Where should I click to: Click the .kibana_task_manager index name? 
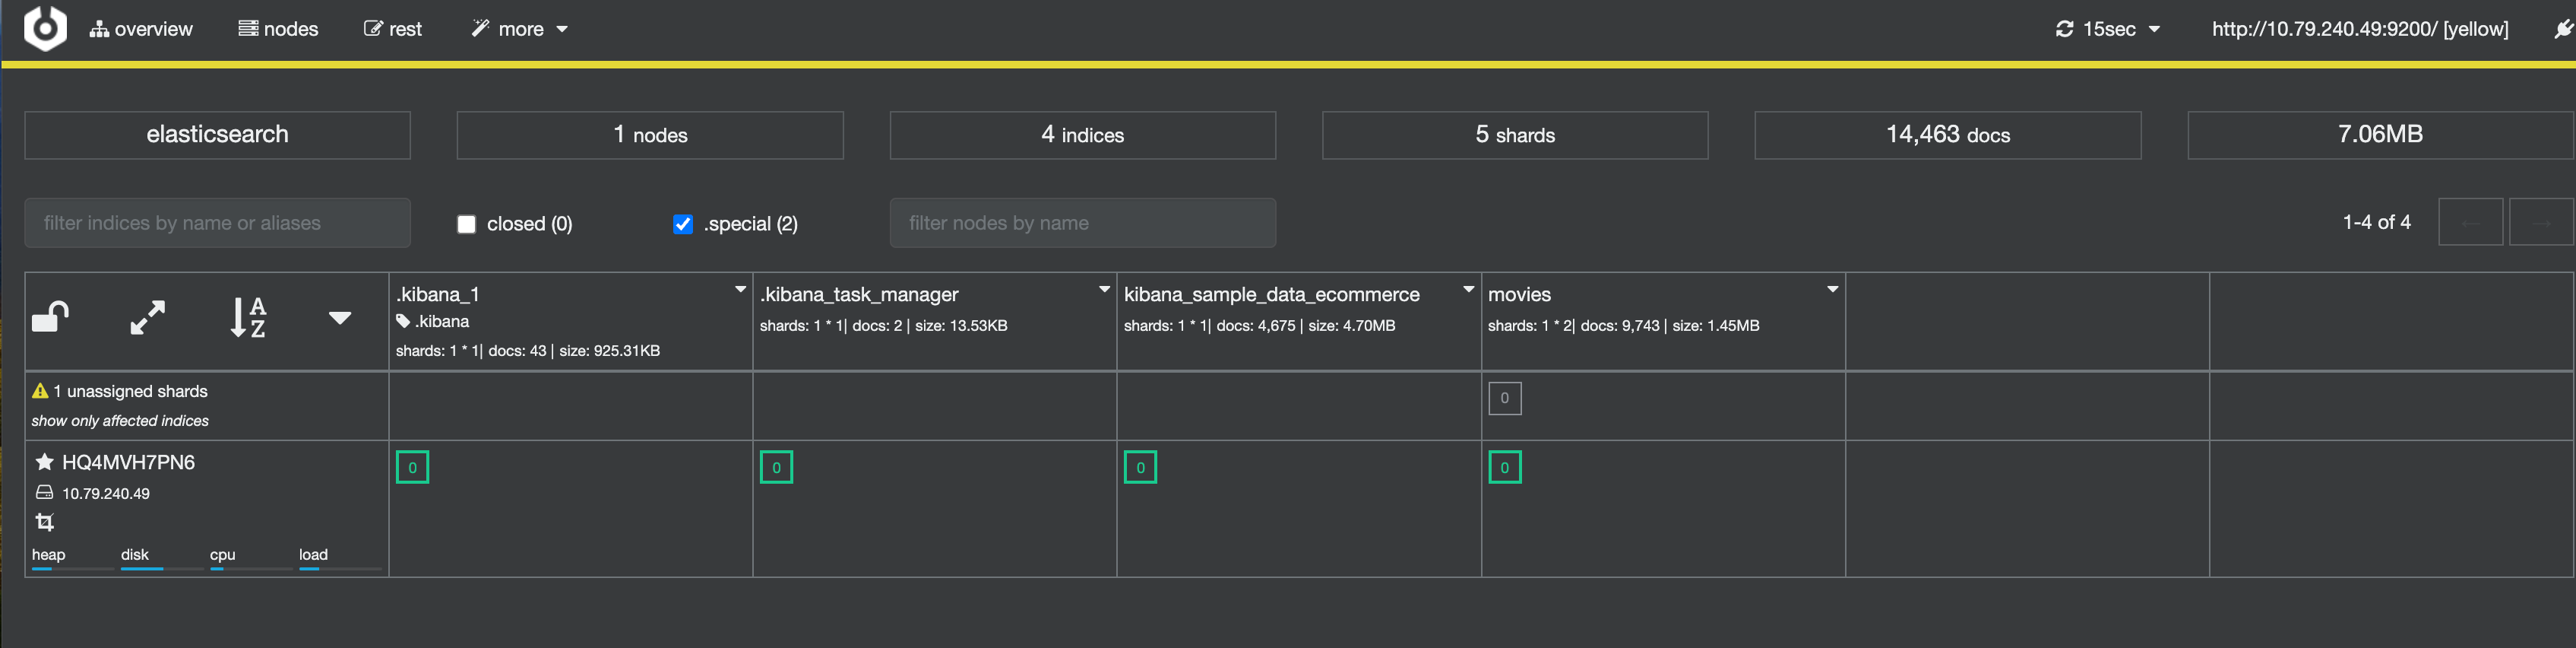click(859, 294)
